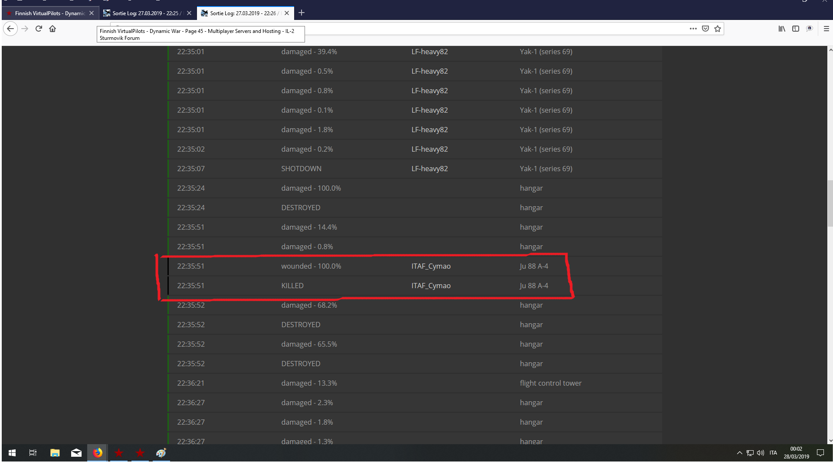Open the browser home page
Viewport: 833px width, 468px height.
[52, 29]
